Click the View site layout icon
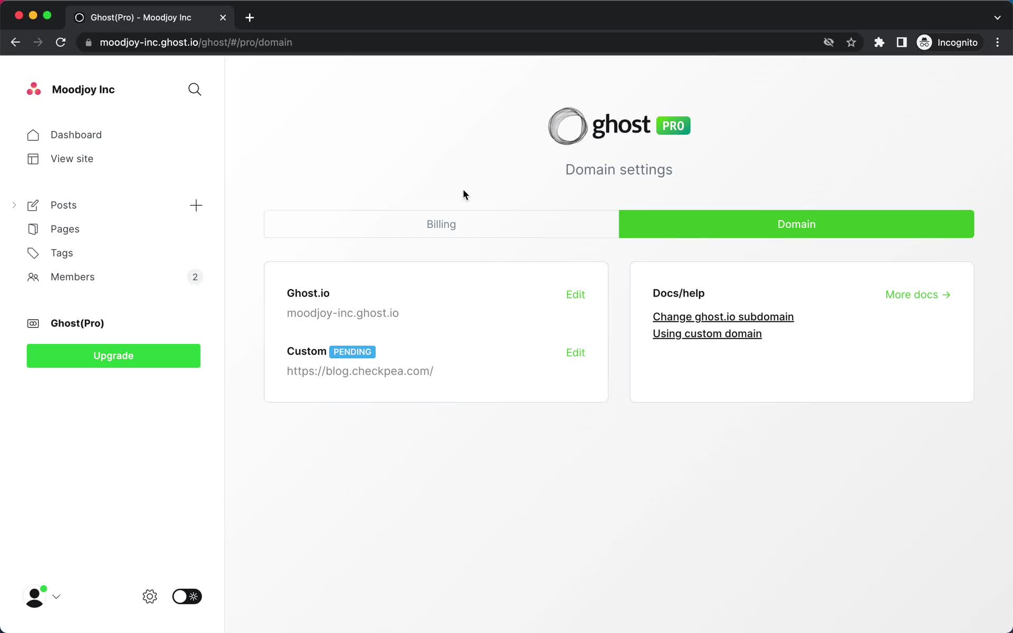The width and height of the screenshot is (1013, 633). (33, 159)
